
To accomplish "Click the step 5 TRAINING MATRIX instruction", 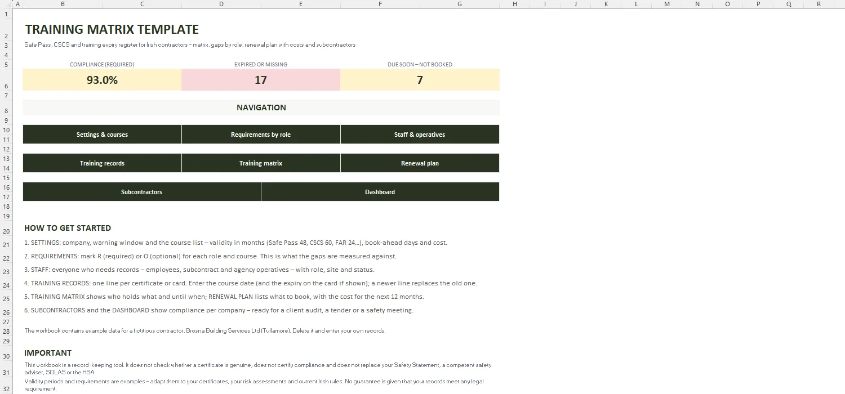I will 224,297.
